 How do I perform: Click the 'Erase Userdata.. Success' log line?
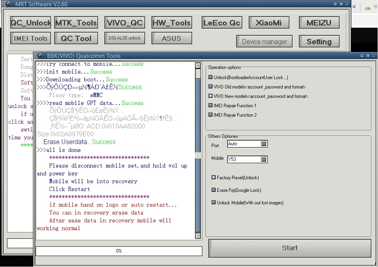(80, 142)
